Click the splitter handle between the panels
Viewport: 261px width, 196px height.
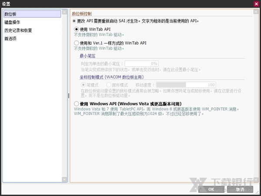(68, 95)
